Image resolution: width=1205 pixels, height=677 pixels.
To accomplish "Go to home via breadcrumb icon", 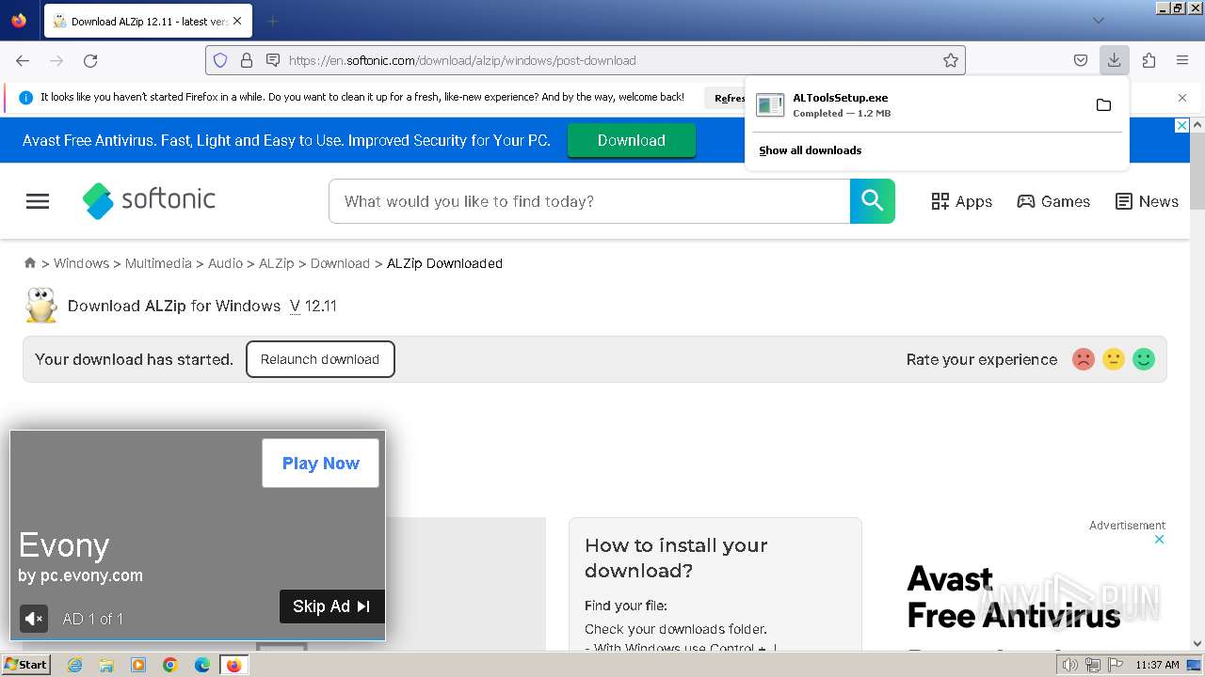I will [30, 263].
